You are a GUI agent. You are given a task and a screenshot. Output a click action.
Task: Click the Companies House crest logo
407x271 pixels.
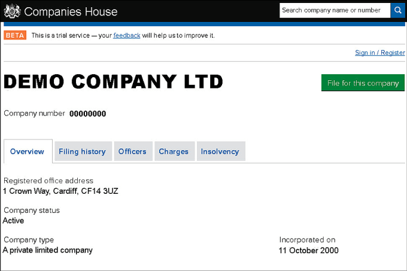(x=12, y=11)
